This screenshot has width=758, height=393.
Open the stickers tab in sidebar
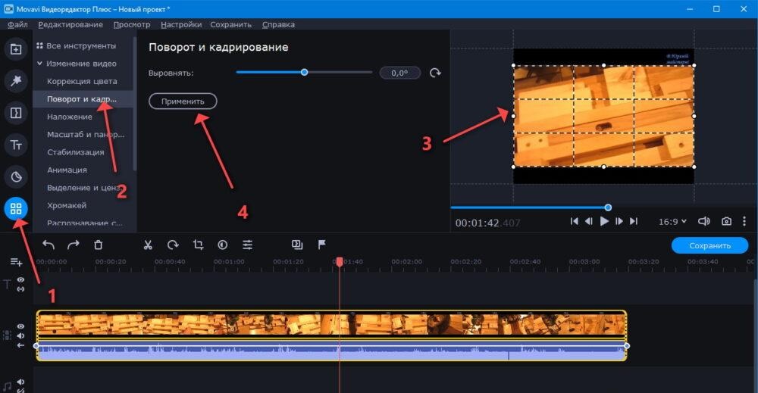[16, 176]
